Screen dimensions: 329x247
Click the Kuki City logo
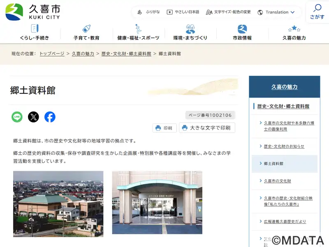pyautogui.click(x=33, y=12)
